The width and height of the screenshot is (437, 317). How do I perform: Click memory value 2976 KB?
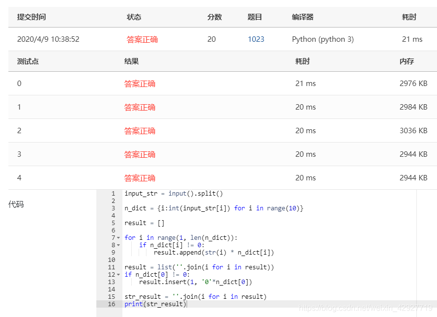(x=413, y=84)
